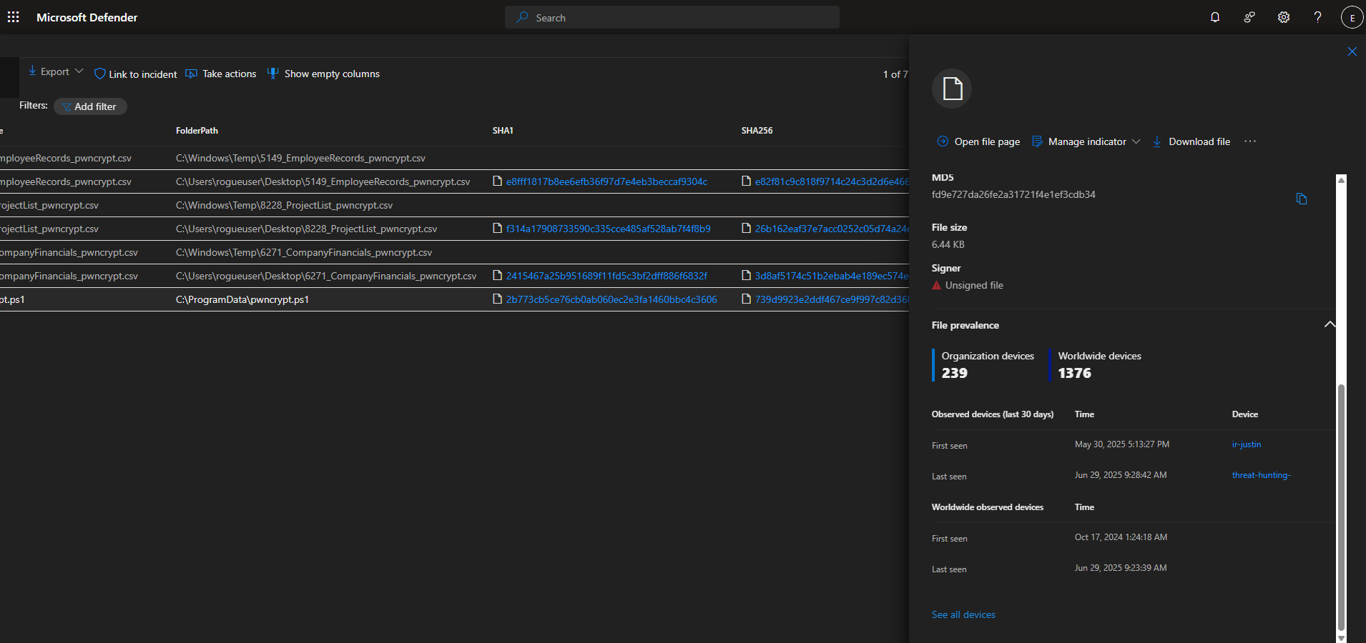Click file icon beside SHA256 26b162eaf37e7acc0252c05d74a24
This screenshot has height=643, width=1366.
(x=746, y=229)
